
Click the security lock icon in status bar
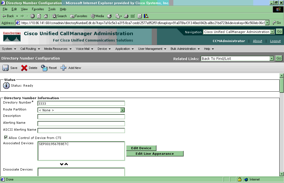coord(239,179)
